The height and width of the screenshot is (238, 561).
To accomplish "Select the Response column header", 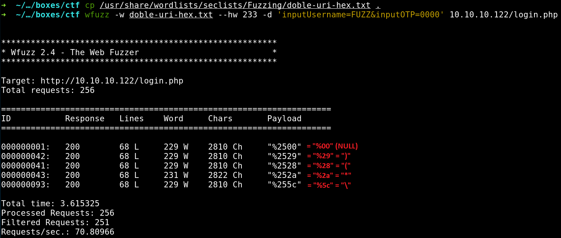I will [x=85, y=119].
